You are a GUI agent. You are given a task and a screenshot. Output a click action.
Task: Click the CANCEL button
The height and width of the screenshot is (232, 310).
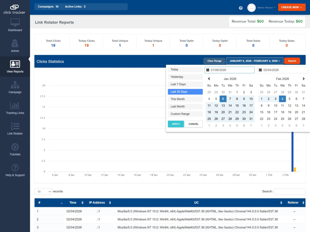(x=193, y=124)
